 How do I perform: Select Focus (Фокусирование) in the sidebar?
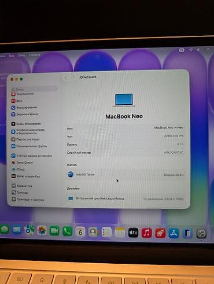pyautogui.click(x=24, y=108)
